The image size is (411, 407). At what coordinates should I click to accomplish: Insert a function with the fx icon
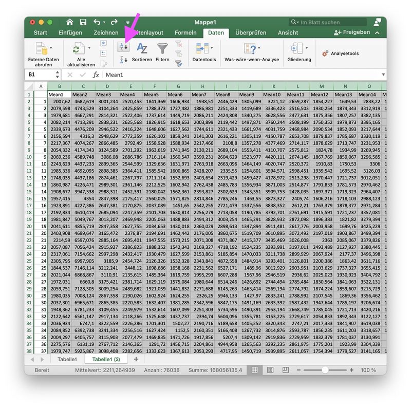[x=96, y=75]
